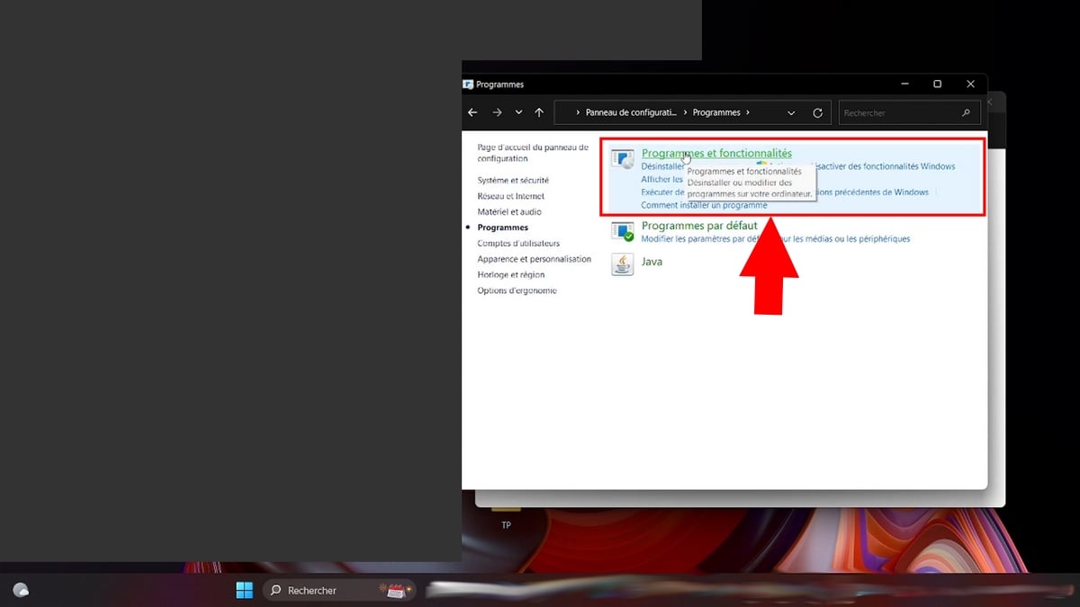Expand the recent locations chevron
The width and height of the screenshot is (1080, 607).
point(518,112)
